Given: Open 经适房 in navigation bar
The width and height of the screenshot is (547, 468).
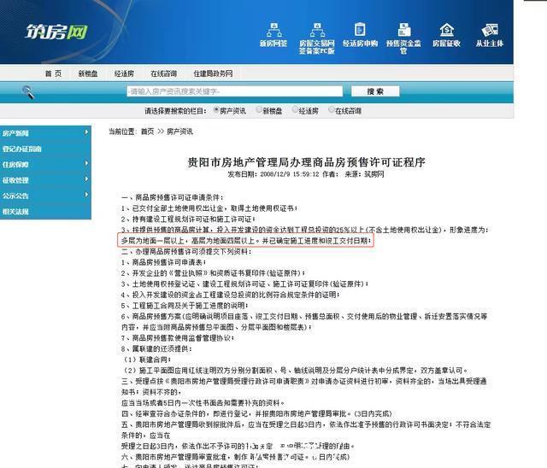Looking at the screenshot, I should [x=124, y=73].
